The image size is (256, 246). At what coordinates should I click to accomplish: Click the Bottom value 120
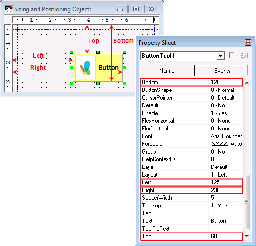(x=215, y=82)
